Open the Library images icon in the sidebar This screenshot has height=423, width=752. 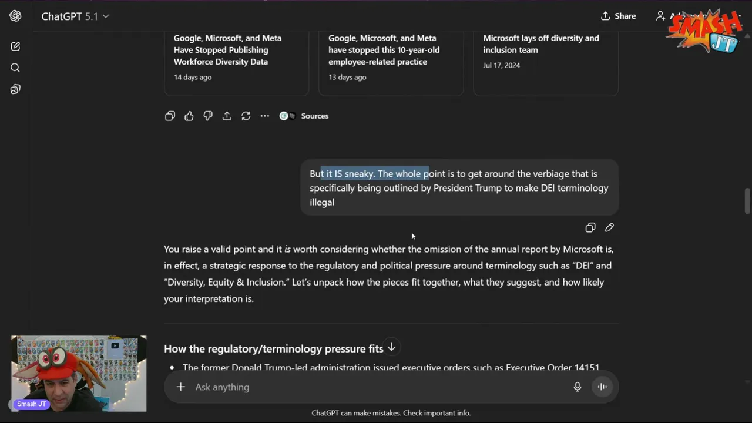coord(15,89)
